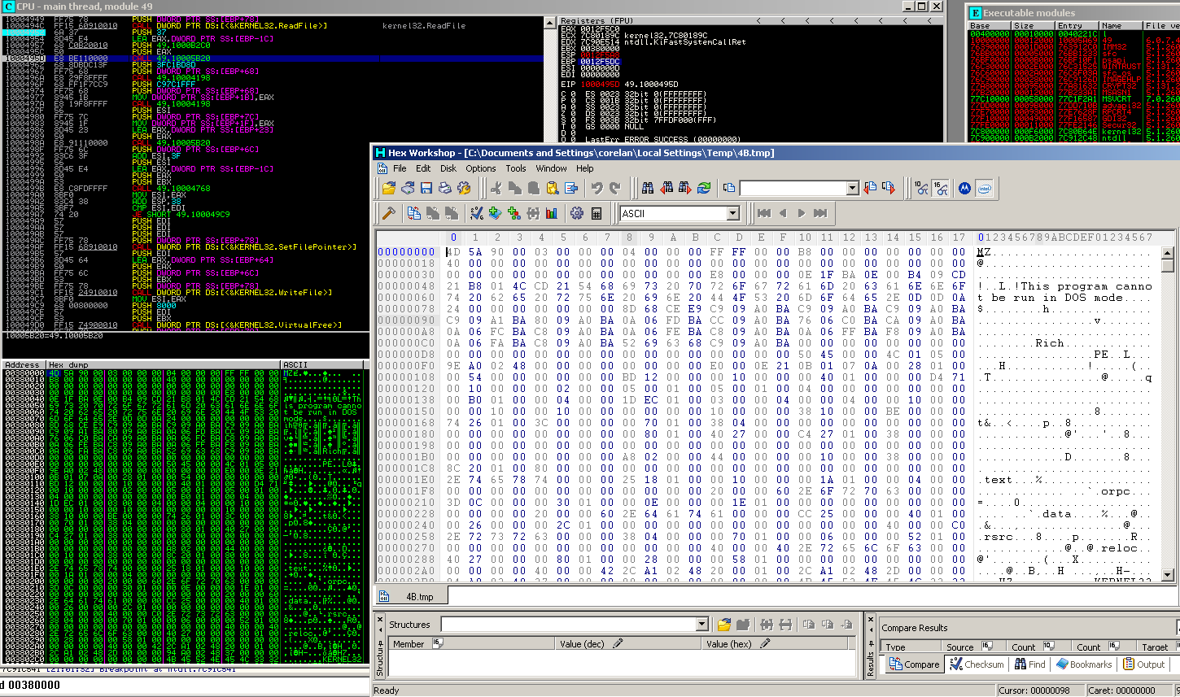
Task: Expand the Structures dropdown list
Action: [702, 624]
